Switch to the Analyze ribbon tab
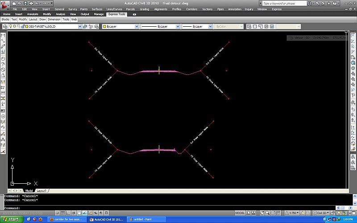 pos(60,14)
